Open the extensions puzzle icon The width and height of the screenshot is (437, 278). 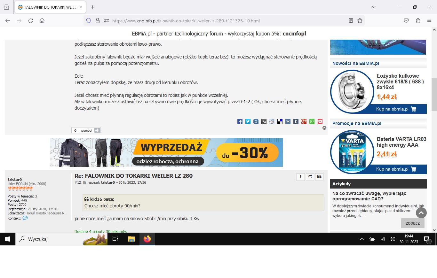click(418, 21)
